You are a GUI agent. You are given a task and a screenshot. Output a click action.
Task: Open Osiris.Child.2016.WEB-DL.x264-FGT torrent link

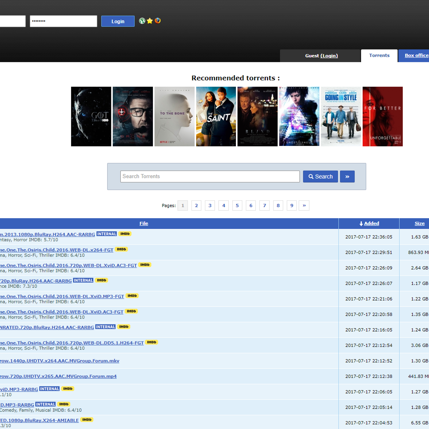57,250
